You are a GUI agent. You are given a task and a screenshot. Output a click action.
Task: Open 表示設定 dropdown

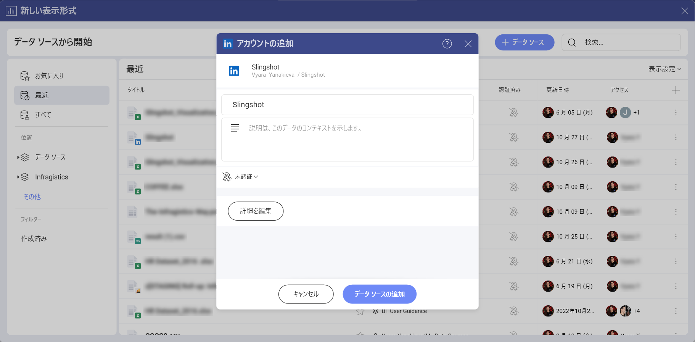[665, 69]
